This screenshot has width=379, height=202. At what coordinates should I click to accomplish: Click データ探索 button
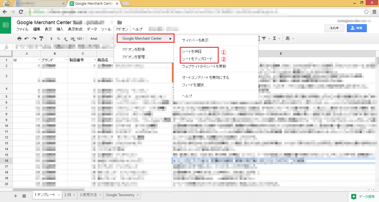point(363,197)
